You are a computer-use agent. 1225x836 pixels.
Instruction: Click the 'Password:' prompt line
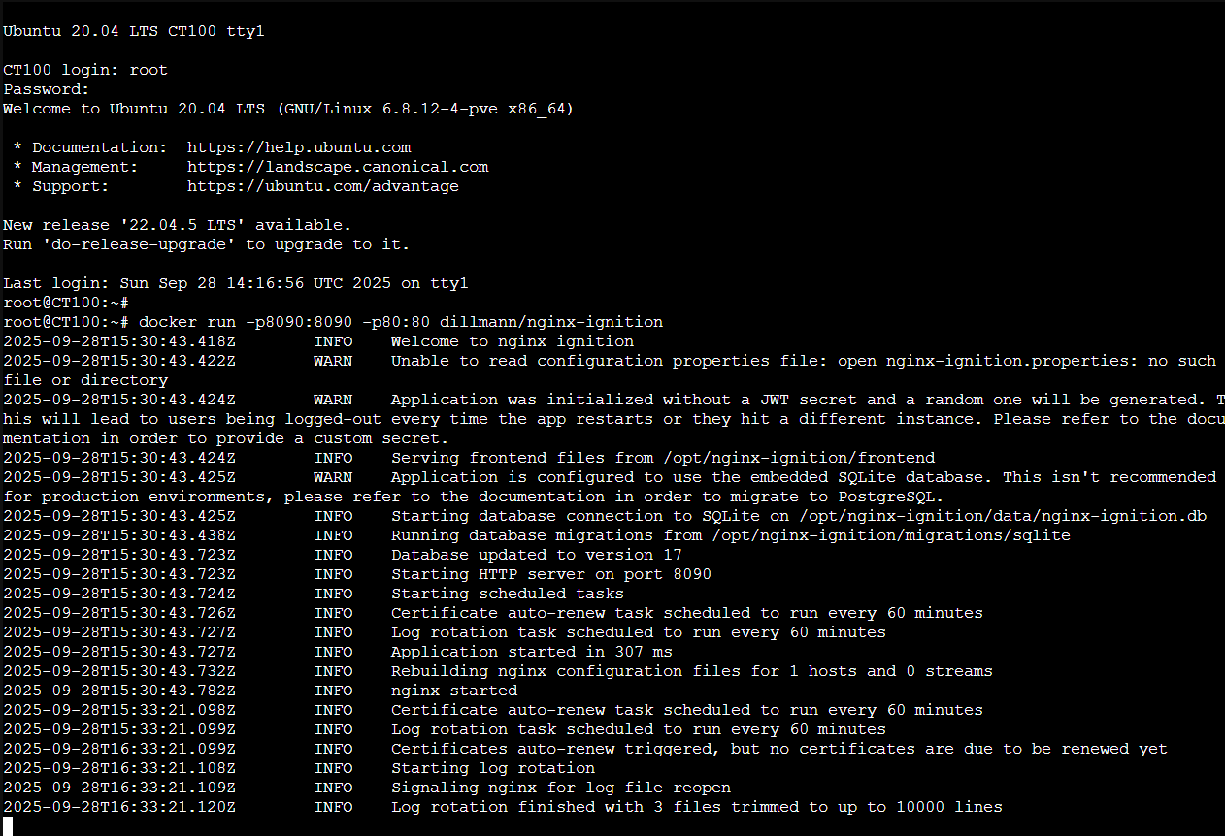pyautogui.click(x=47, y=89)
